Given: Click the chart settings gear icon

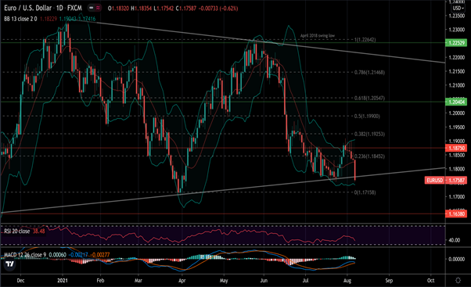Looking at the screenshot, I should coord(458,280).
